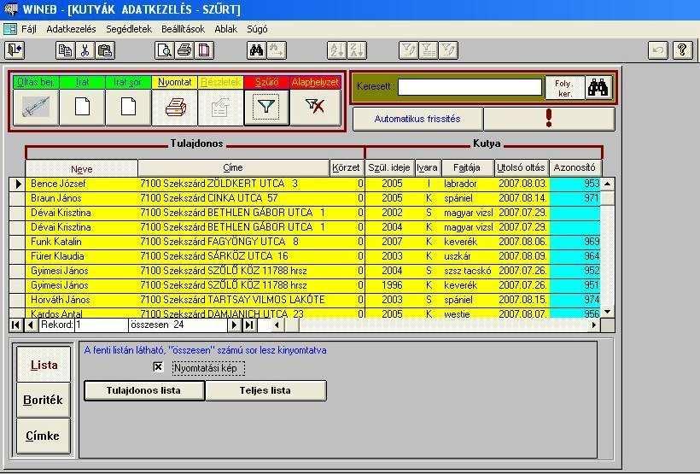Click the breed cell uszkár

[x=458, y=256]
